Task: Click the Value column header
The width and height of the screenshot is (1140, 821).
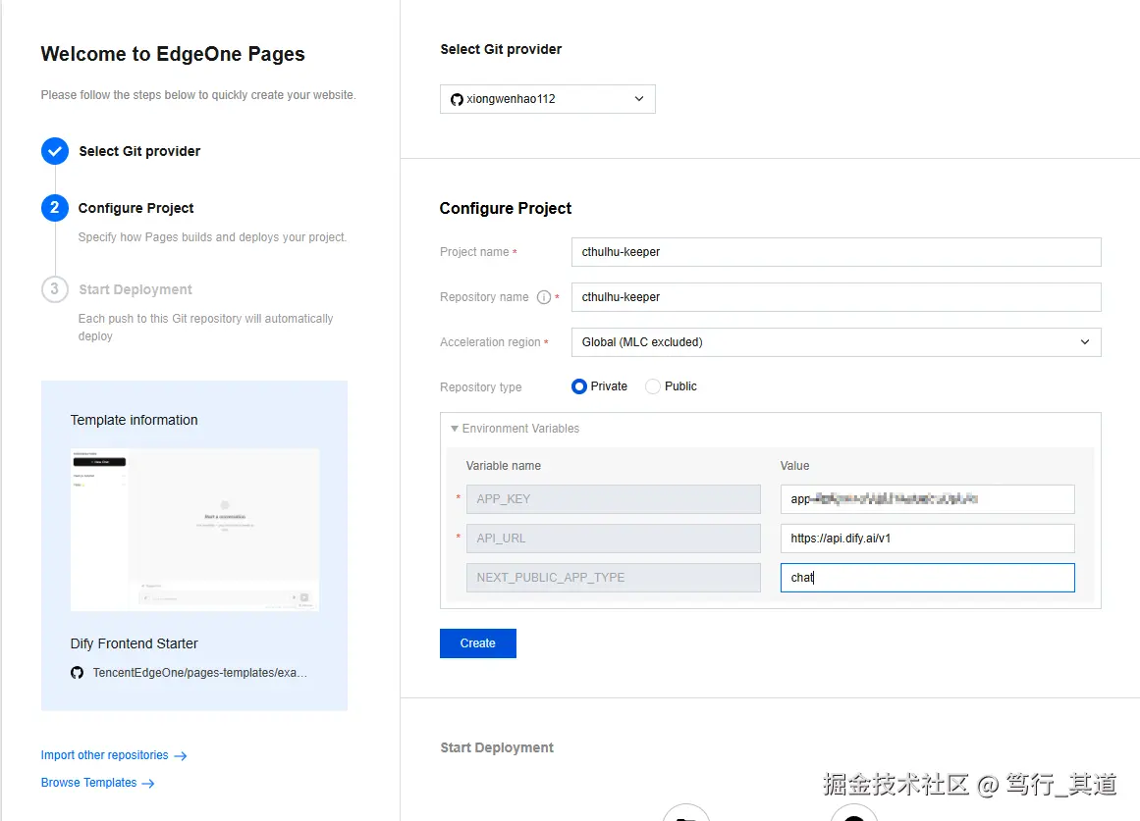Action: [794, 466]
